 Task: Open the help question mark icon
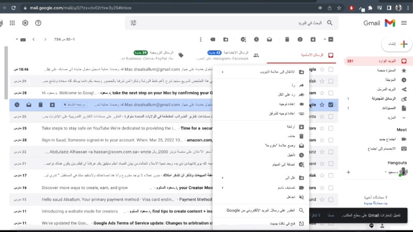tap(38, 23)
